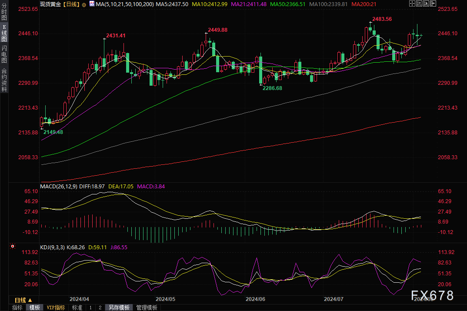Click the 2286.68 low price label

(272, 88)
